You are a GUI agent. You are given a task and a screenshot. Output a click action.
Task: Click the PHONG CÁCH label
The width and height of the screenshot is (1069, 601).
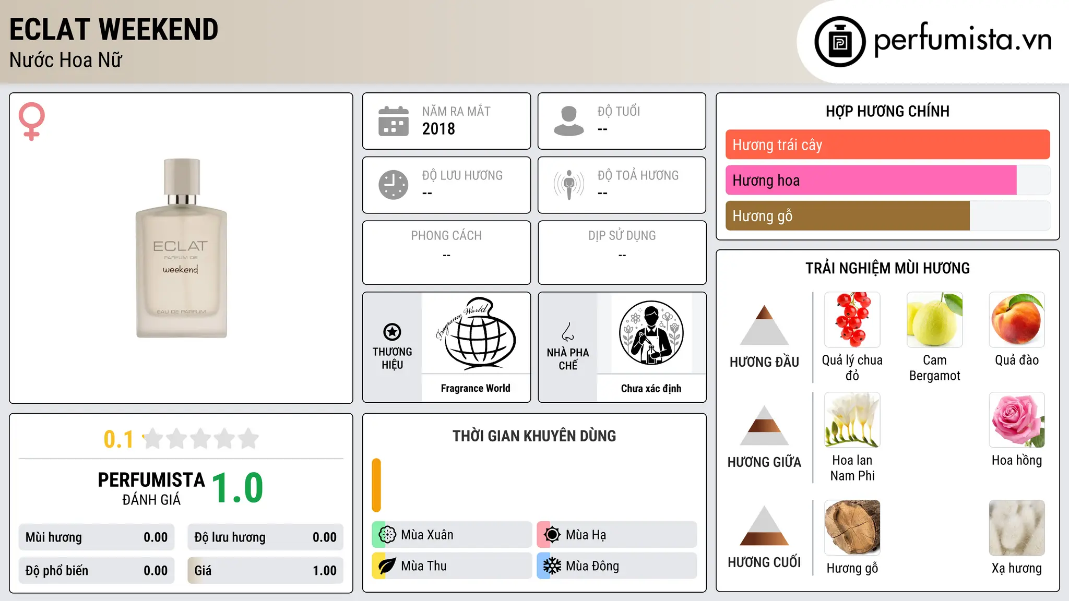point(446,236)
